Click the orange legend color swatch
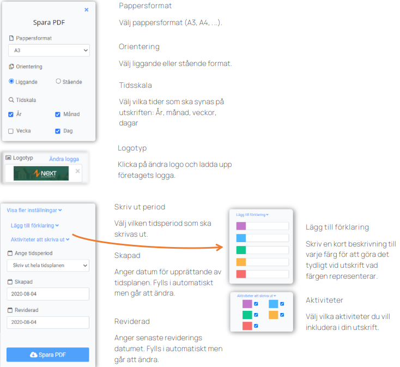 [x=241, y=262]
